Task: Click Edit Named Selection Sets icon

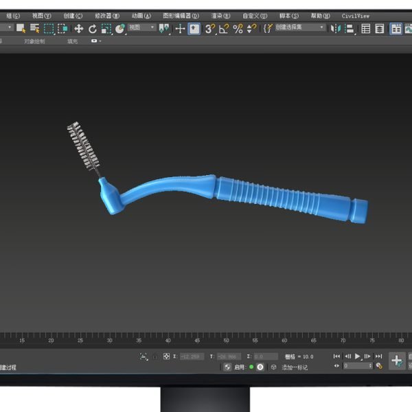Action: 268,28
